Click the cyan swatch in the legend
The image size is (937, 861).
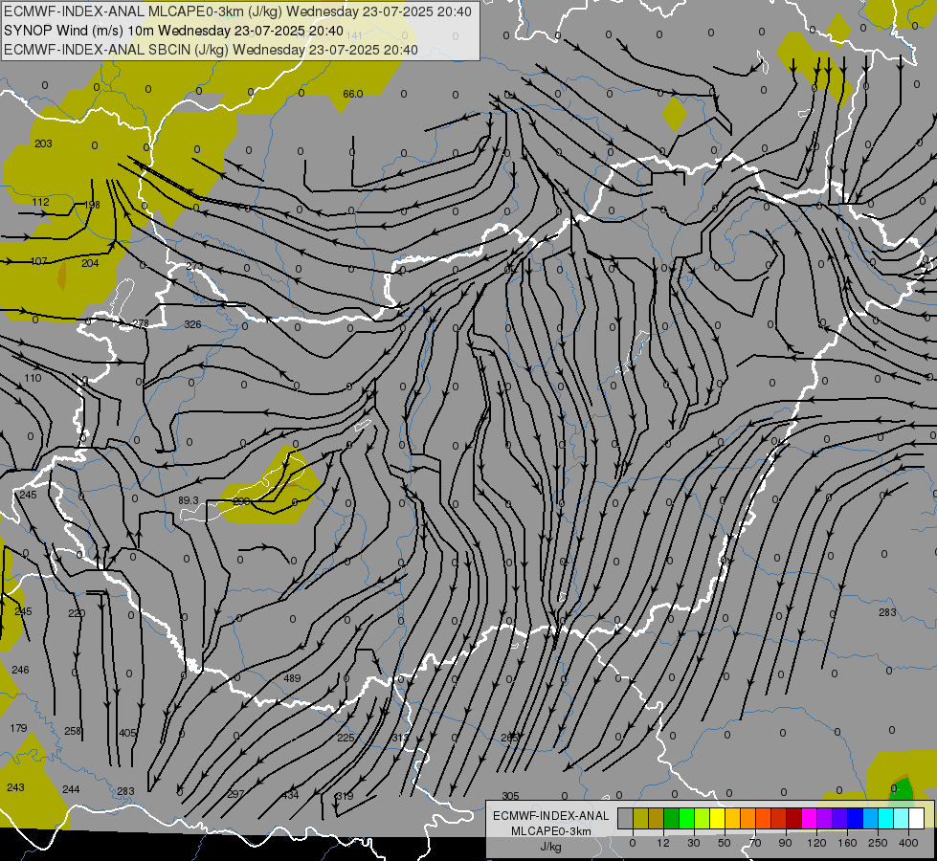pos(885,818)
